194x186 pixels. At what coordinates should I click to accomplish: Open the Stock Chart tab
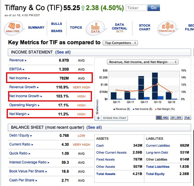tap(145, 27)
